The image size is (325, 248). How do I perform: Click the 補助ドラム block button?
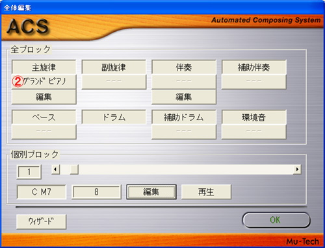click(x=184, y=117)
